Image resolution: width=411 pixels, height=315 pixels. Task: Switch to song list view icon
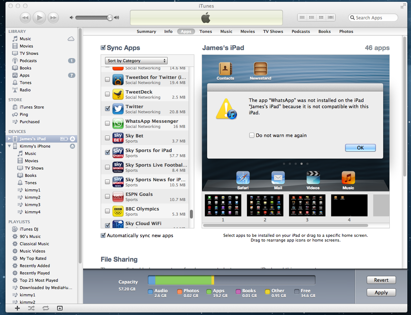click(x=302, y=18)
